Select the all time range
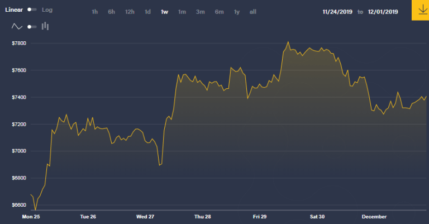The image size is (429, 224). point(253,12)
